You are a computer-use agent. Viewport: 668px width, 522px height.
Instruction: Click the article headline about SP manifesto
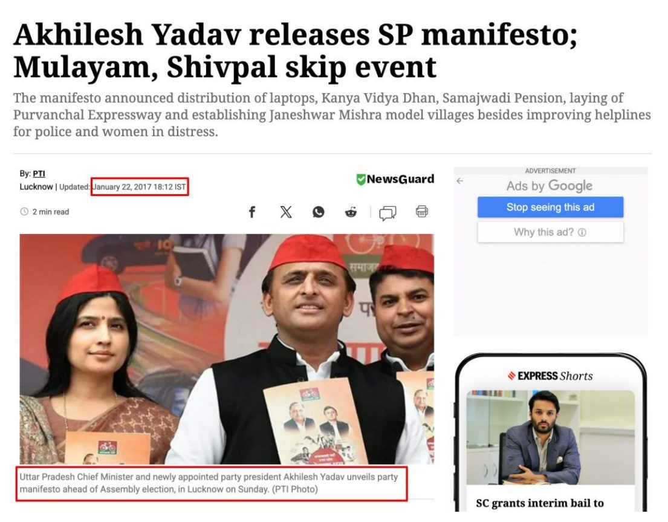coord(295,51)
